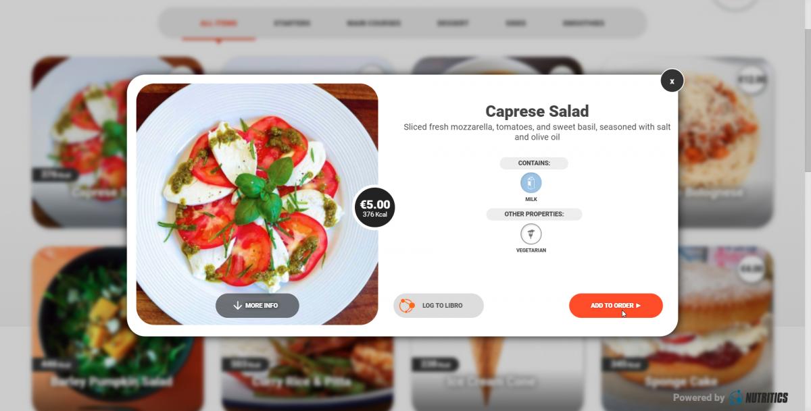
Task: Open the Nutritics logo link
Action: click(x=758, y=398)
